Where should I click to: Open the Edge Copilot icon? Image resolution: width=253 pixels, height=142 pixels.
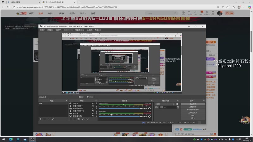point(250,7)
